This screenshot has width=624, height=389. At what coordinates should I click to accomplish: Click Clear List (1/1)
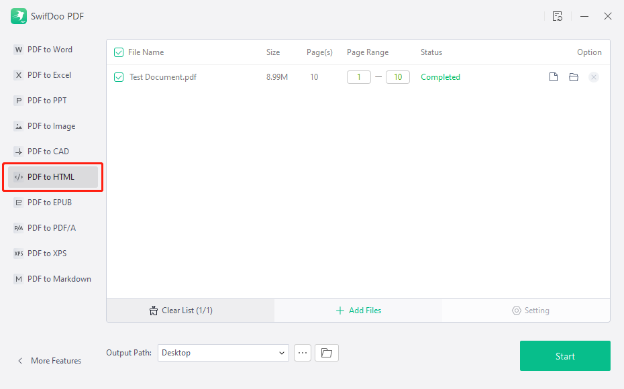click(x=191, y=311)
